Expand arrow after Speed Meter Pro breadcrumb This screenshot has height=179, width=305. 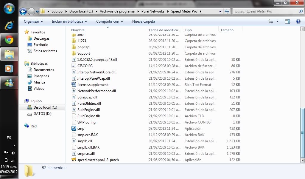click(x=200, y=12)
